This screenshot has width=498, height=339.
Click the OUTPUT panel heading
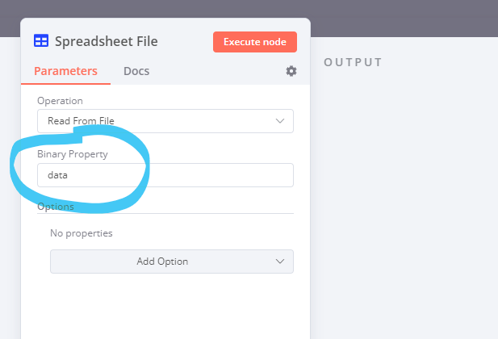(x=353, y=62)
